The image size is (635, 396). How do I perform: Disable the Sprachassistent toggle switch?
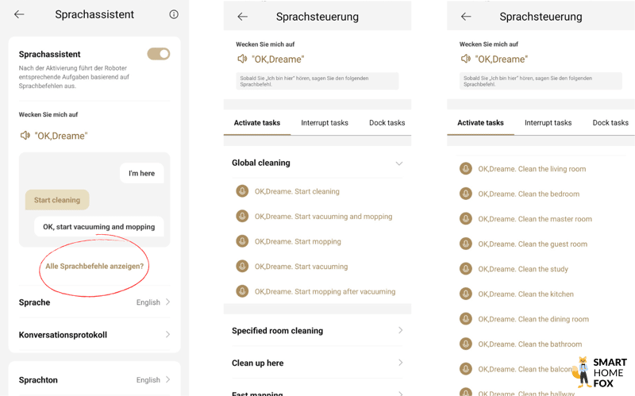tap(158, 54)
